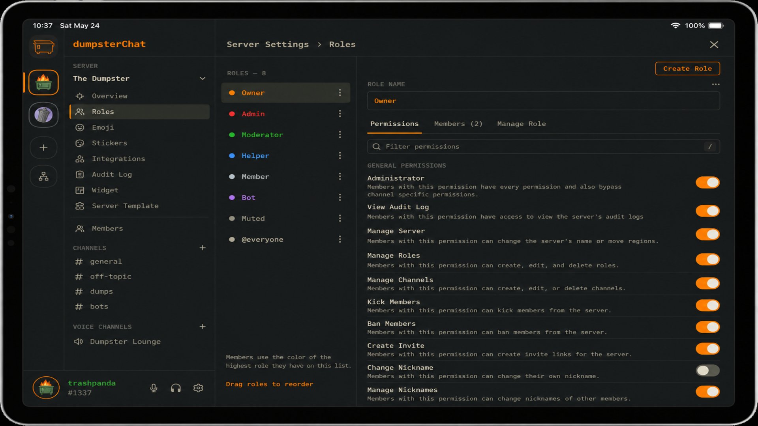Open role more options ellipsis
Image resolution: width=758 pixels, height=426 pixels.
(715, 84)
